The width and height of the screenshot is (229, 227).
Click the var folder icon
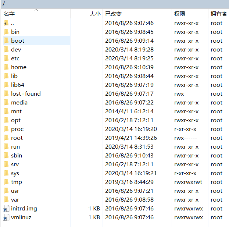(6, 200)
